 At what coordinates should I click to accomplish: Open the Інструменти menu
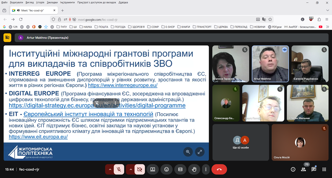click(67, 2)
